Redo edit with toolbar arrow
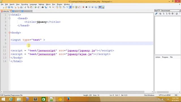Screen dimensions: 181x102 [38, 7]
